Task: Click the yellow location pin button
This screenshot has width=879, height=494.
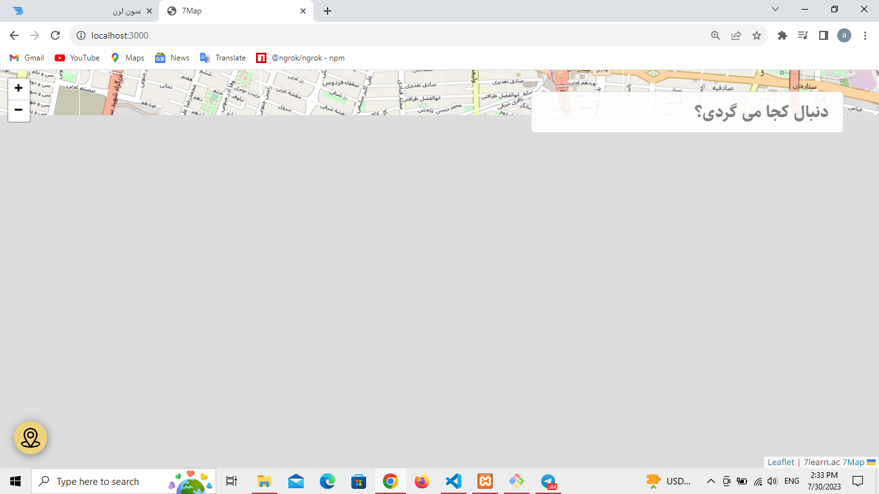Action: (31, 437)
